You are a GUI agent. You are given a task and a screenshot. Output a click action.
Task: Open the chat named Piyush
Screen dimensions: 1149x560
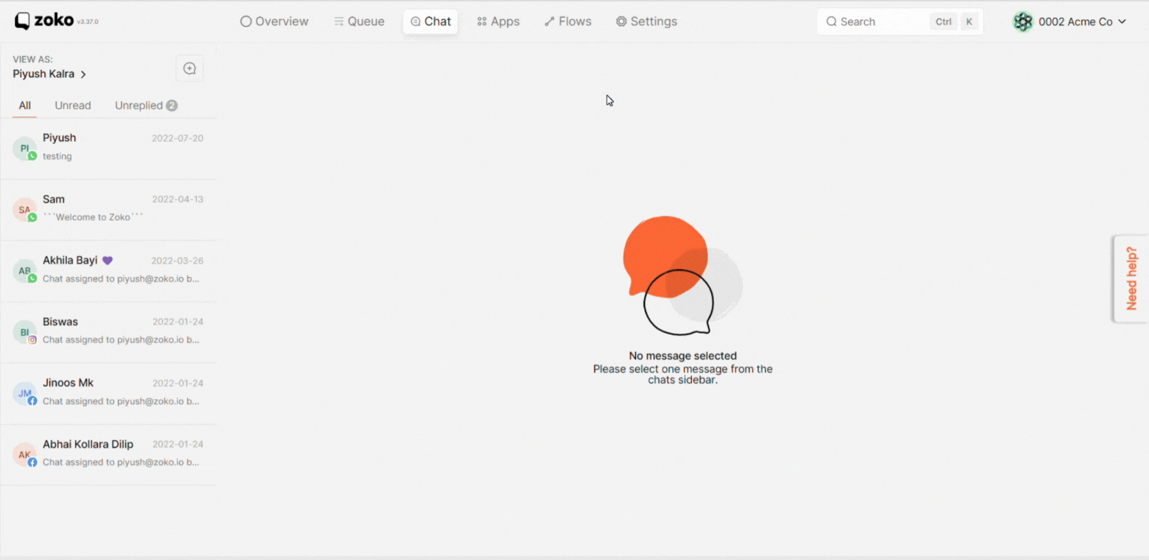(x=109, y=149)
